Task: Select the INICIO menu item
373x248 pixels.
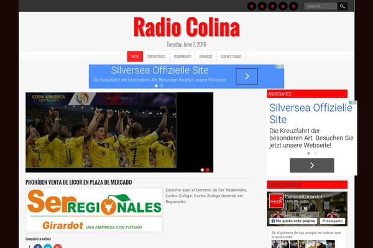Action: (135, 56)
